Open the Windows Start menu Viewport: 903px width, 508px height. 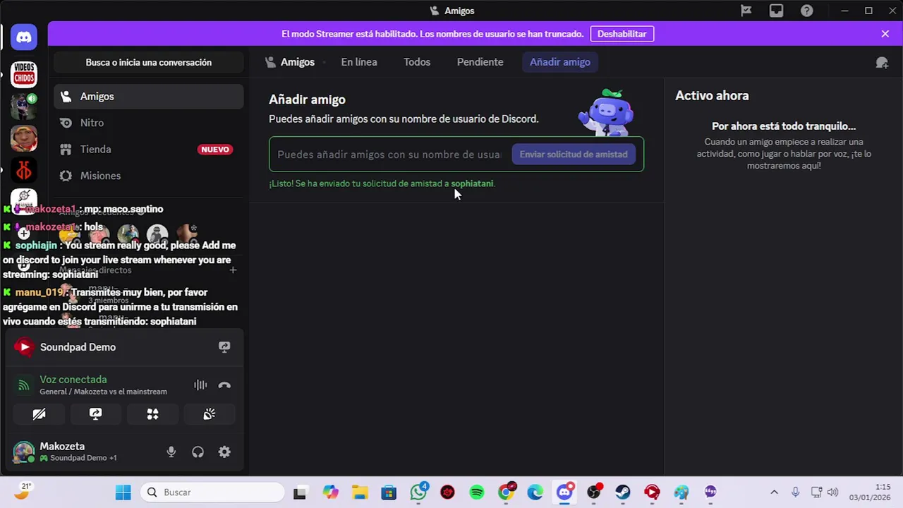[x=123, y=492]
